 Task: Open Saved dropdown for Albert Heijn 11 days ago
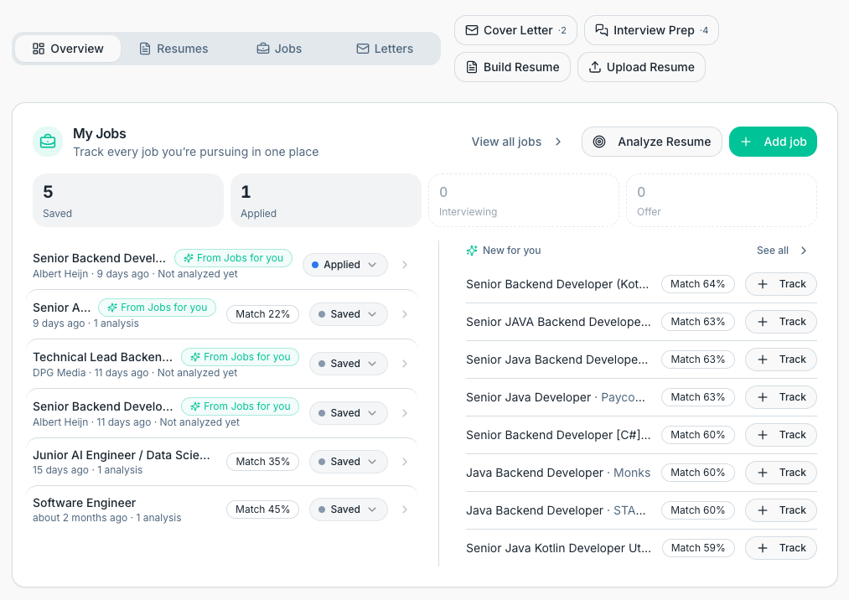pyautogui.click(x=348, y=412)
